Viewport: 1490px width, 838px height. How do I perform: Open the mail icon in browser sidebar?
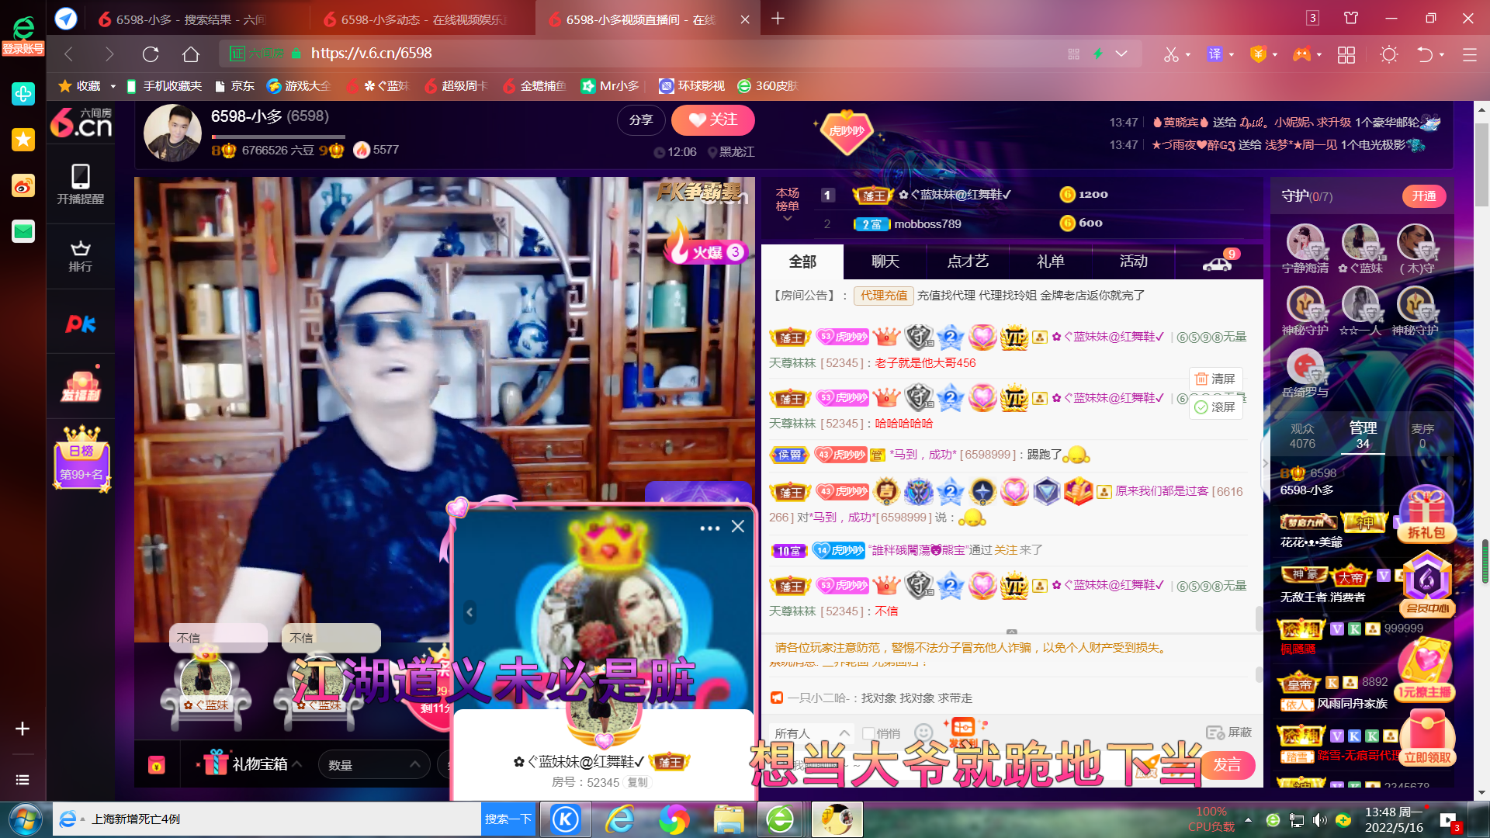click(x=23, y=231)
